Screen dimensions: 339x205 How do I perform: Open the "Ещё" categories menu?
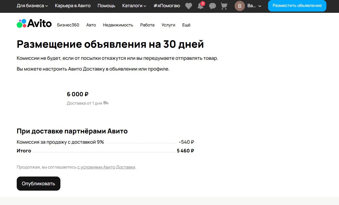point(186,25)
